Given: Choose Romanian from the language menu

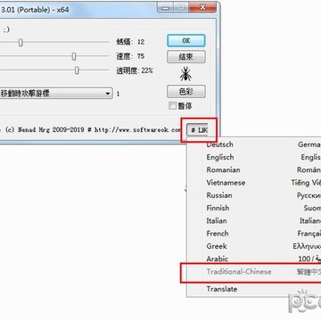Looking at the screenshot, I should [254, 170].
